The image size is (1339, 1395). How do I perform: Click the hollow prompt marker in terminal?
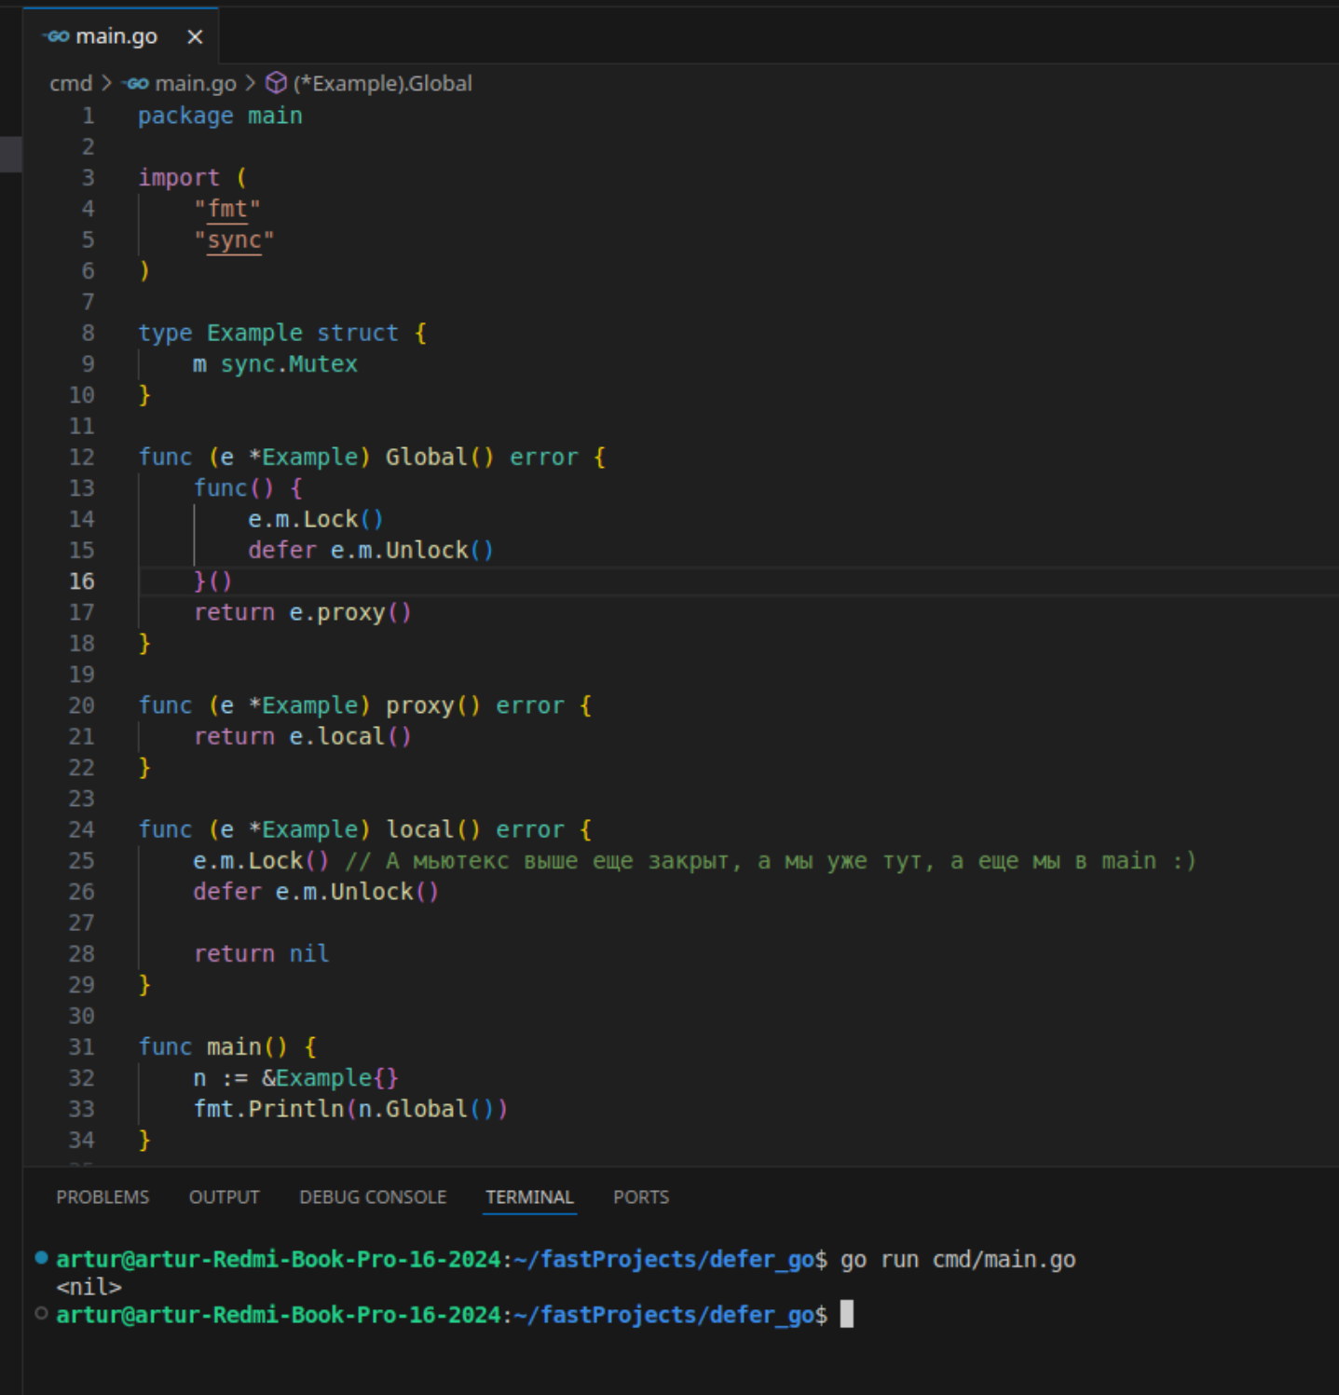[x=41, y=1313]
